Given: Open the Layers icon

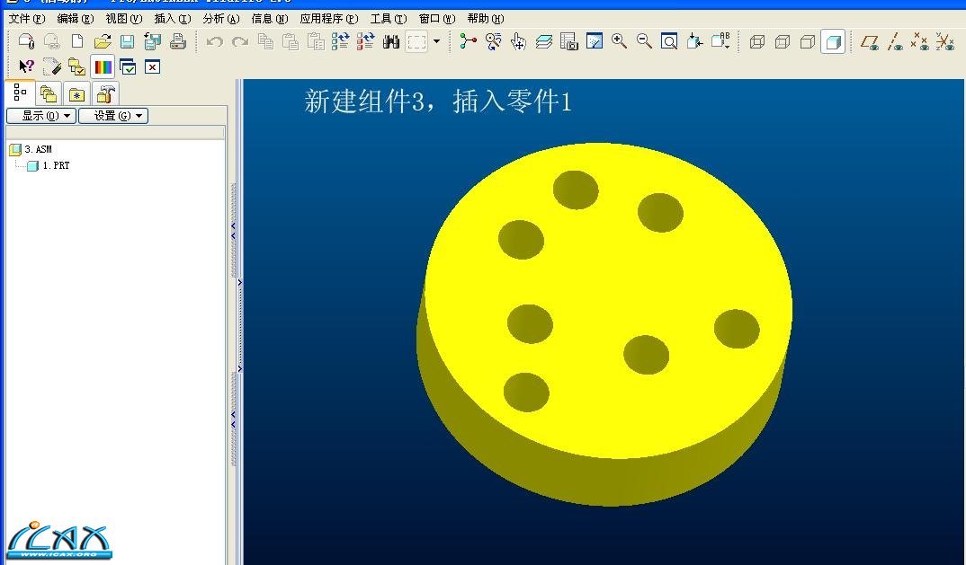Looking at the screenshot, I should click(543, 41).
